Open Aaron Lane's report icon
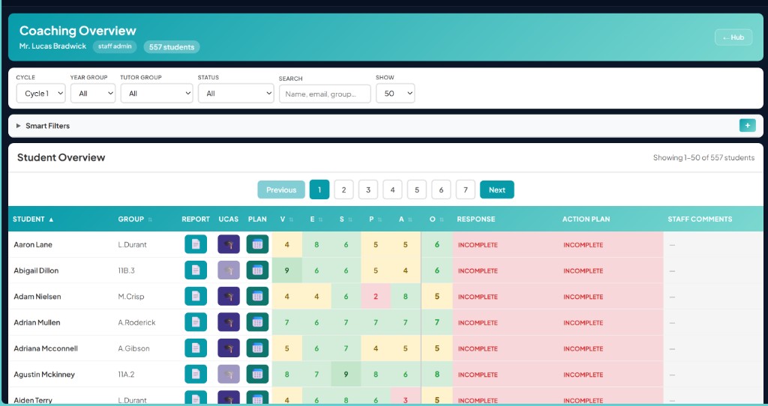 tap(195, 245)
